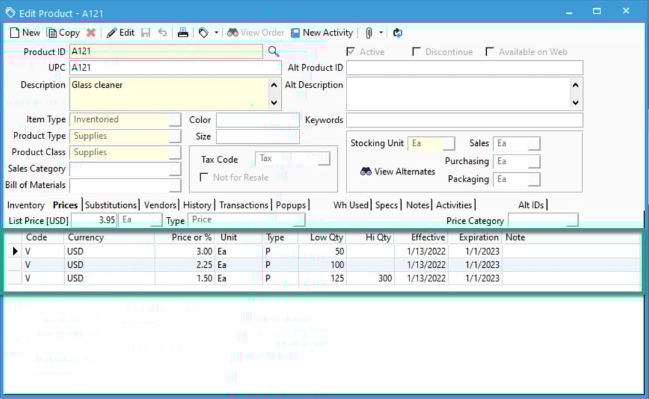This screenshot has width=649, height=399.
Task: Open the Product ID search lookup
Action: click(273, 52)
